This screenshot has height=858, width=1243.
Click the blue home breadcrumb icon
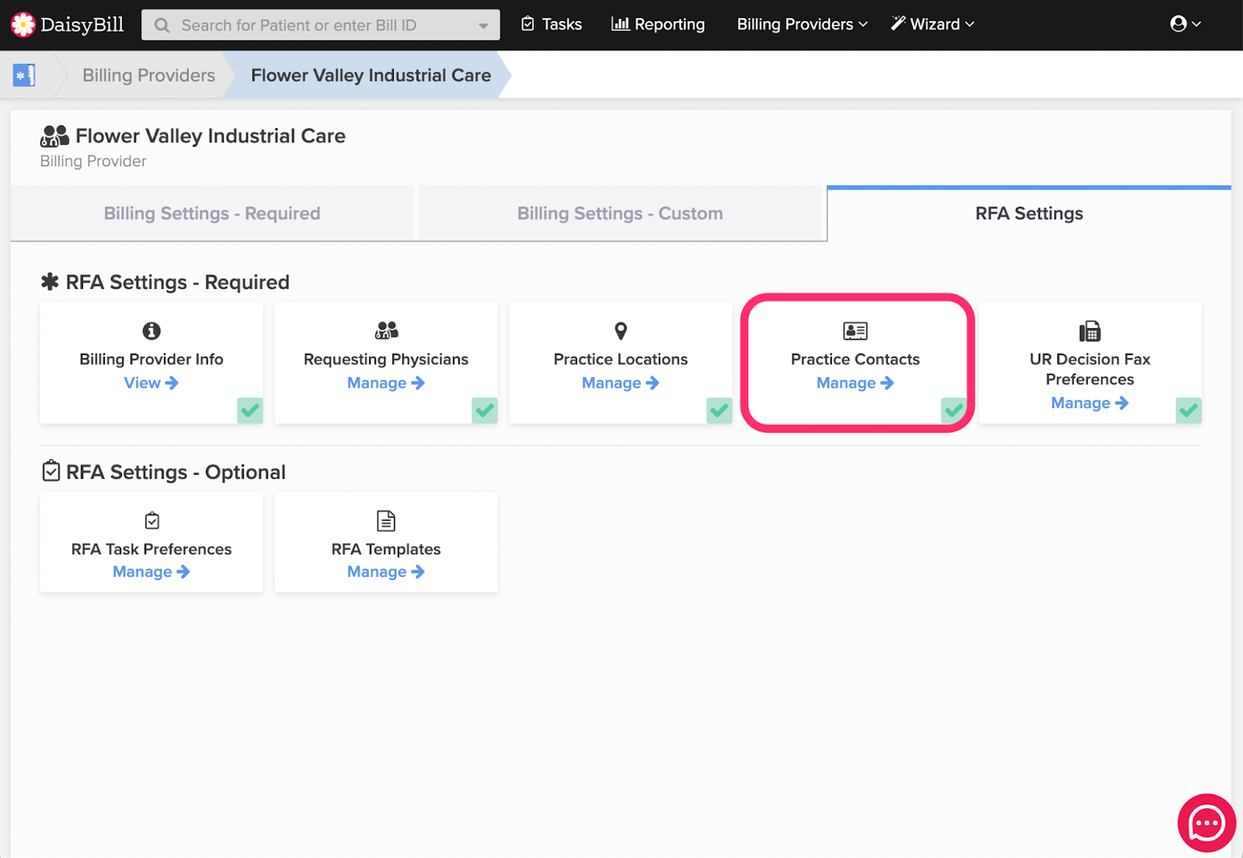coord(24,75)
